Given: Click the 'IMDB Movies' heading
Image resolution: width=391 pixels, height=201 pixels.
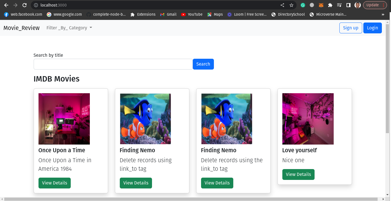Looking at the screenshot, I should point(56,79).
